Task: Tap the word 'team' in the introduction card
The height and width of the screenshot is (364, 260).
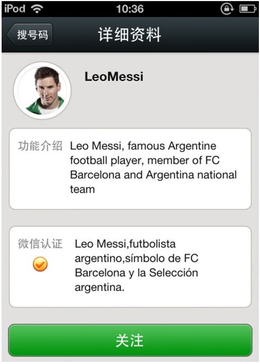Action: pyautogui.click(x=82, y=189)
